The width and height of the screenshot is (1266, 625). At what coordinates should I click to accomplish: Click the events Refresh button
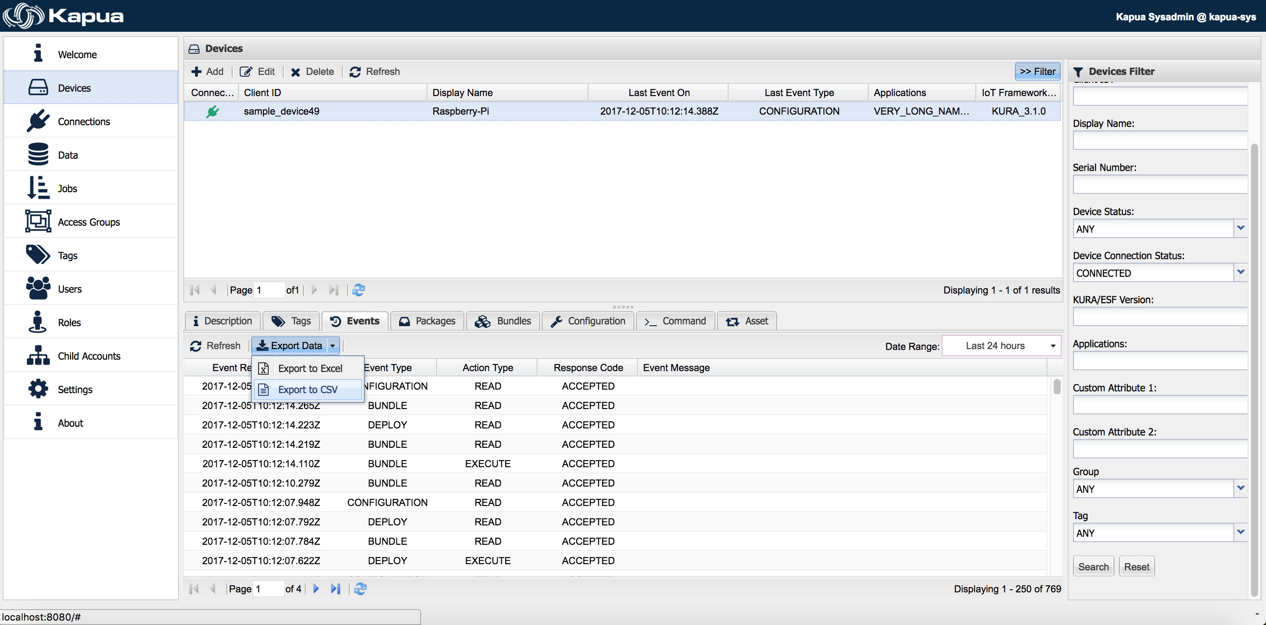tap(215, 346)
